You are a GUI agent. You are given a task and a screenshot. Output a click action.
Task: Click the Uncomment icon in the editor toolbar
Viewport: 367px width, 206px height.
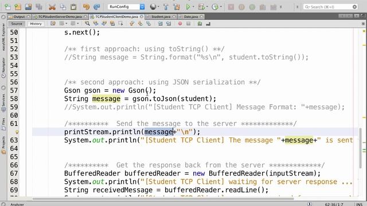point(208,23)
